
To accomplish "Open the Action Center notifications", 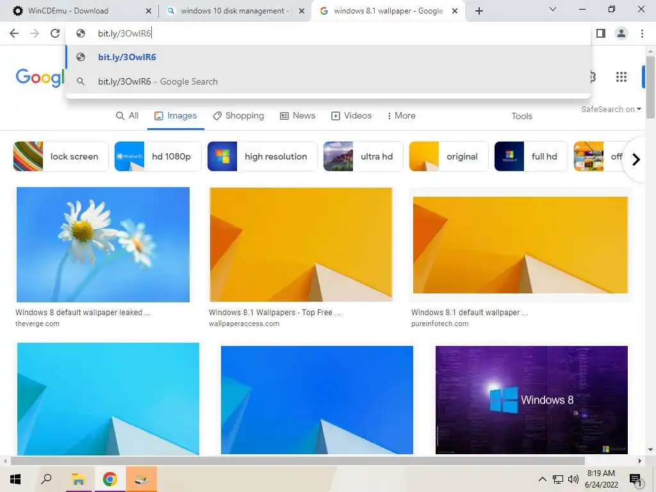I will click(635, 479).
